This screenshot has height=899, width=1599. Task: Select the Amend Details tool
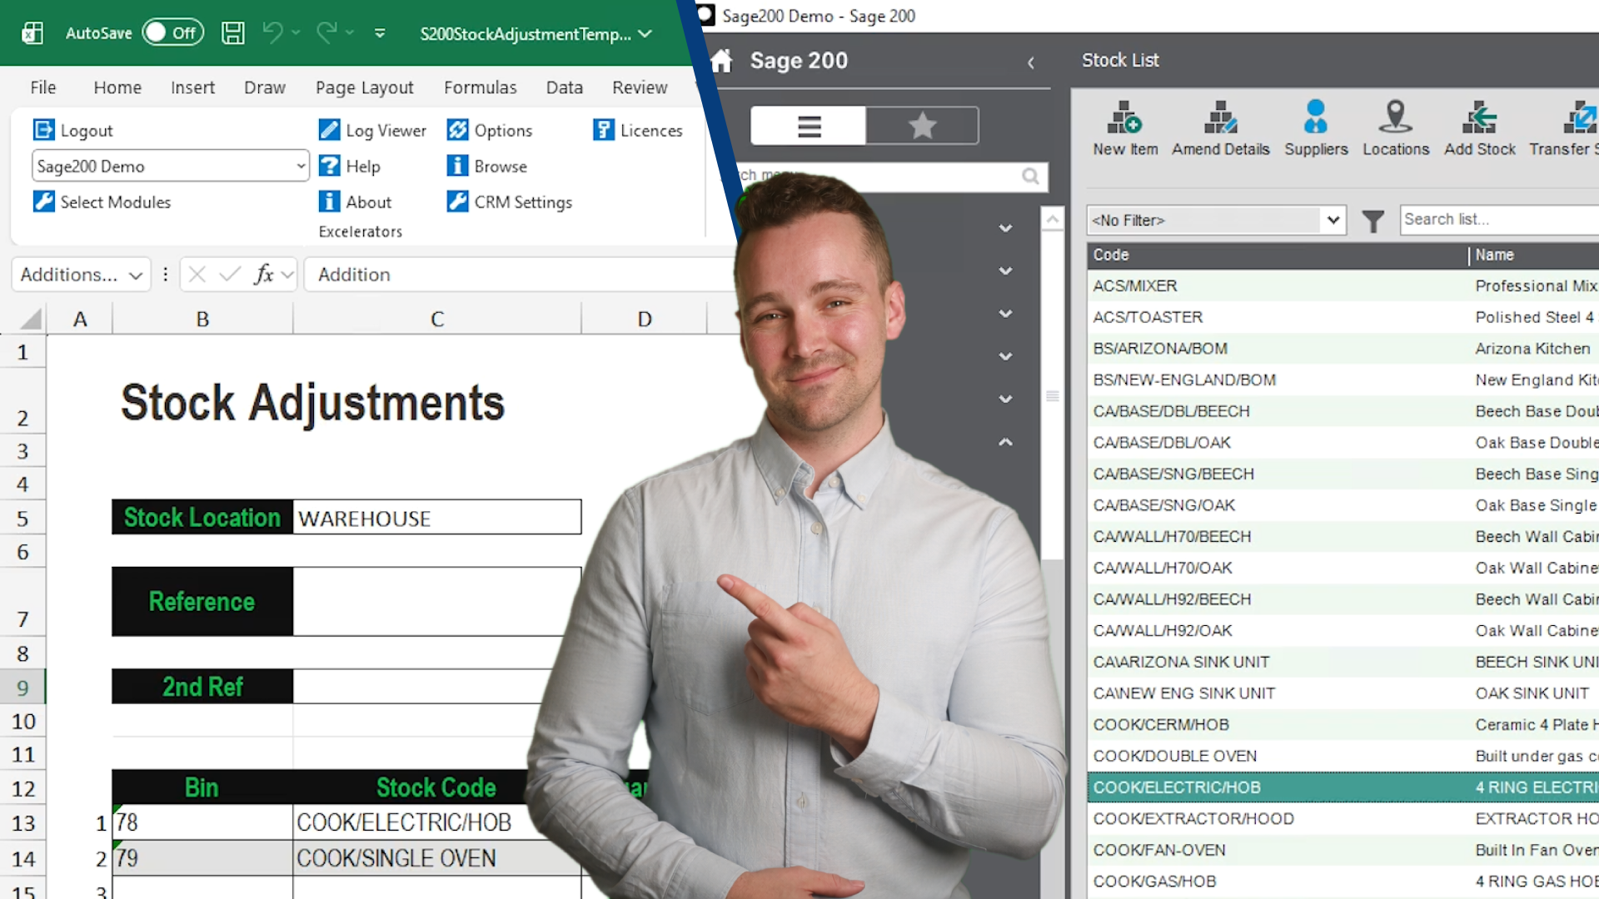(1219, 127)
